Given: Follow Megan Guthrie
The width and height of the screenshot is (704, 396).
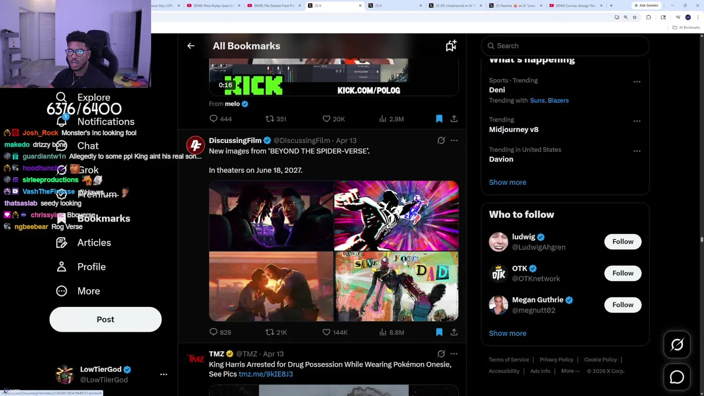Looking at the screenshot, I should point(623,305).
